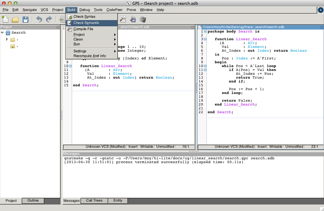
Task: Open the VCS menu
Action: pos(44,10)
